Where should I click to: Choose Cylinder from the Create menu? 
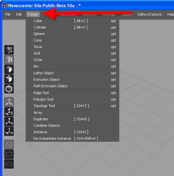[72, 27]
